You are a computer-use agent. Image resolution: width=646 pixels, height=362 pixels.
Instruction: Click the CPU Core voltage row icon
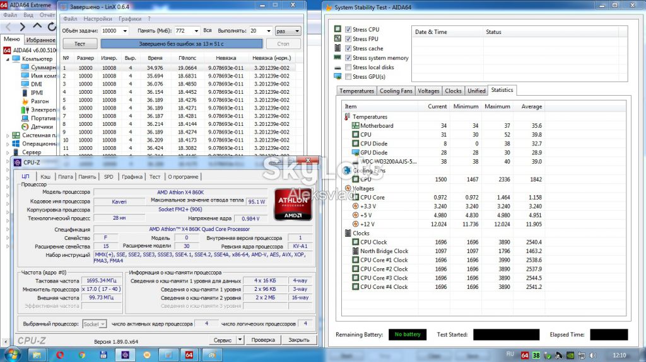pyautogui.click(x=355, y=197)
